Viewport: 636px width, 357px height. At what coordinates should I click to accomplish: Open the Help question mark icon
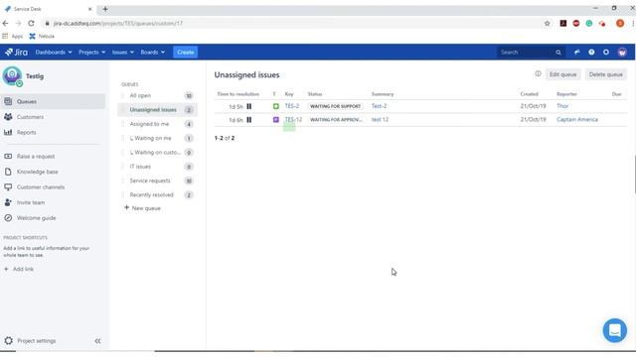click(x=591, y=53)
